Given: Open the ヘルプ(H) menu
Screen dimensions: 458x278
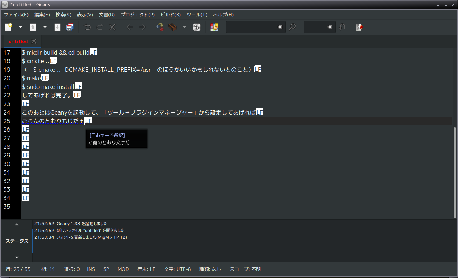Looking at the screenshot, I should click(223, 15).
